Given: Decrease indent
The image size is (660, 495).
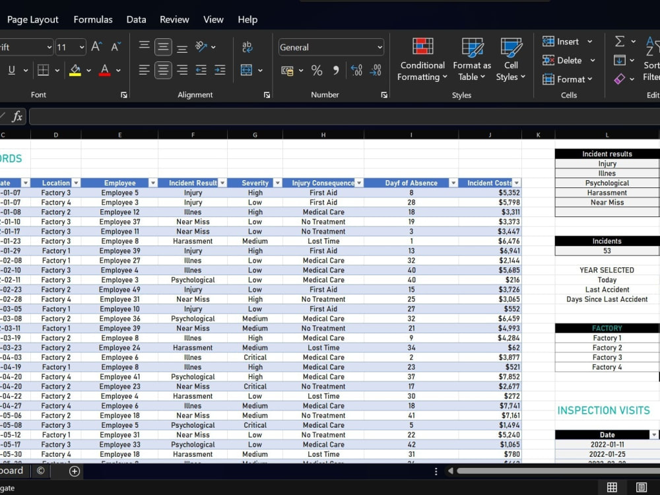Looking at the screenshot, I should (201, 70).
